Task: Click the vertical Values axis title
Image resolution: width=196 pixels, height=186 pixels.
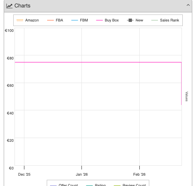Action: coord(186,96)
